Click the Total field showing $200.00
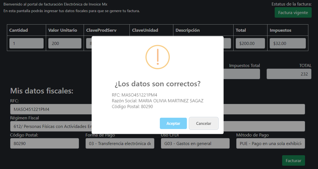Image resolution: width=318 pixels, height=169 pixels. (250, 43)
